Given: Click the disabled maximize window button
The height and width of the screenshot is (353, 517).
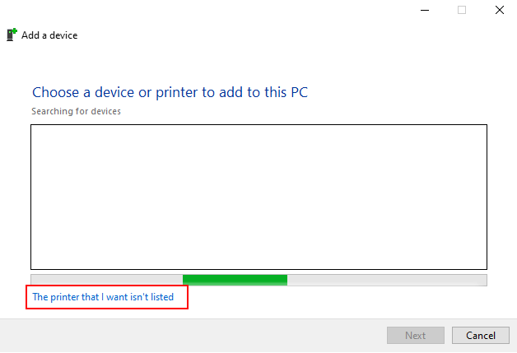Looking at the screenshot, I should click(462, 10).
